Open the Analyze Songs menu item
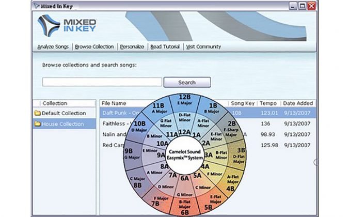The width and height of the screenshot is (349, 217). (53, 47)
